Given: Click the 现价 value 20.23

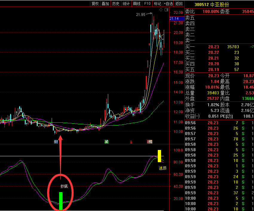Looking at the screenshot, I should [213, 76].
